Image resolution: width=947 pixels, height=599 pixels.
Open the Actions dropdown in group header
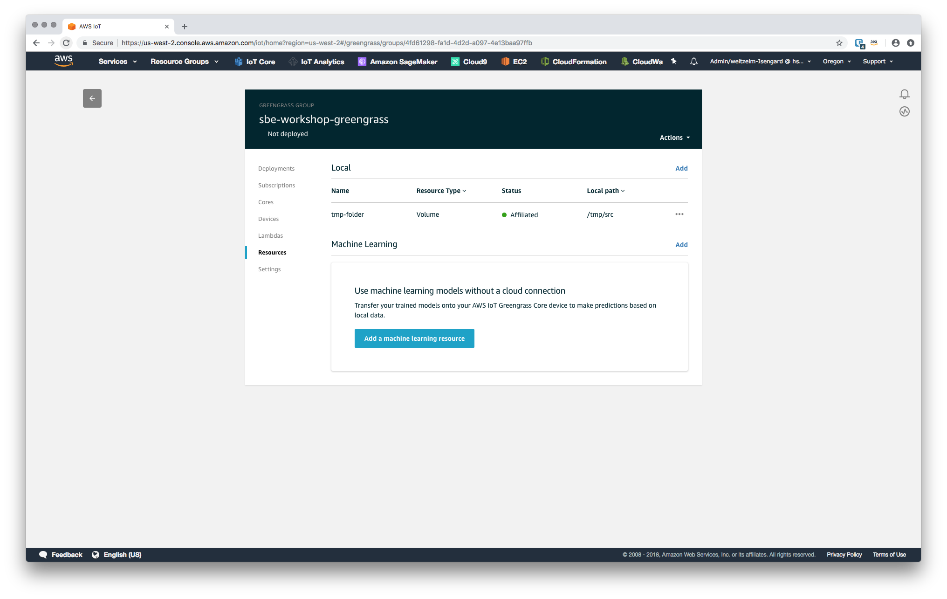[x=674, y=138]
